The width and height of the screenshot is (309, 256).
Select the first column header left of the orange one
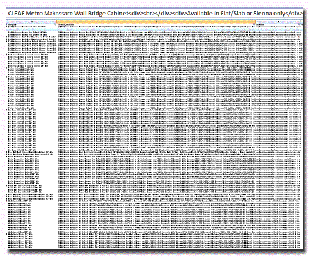pos(31,21)
